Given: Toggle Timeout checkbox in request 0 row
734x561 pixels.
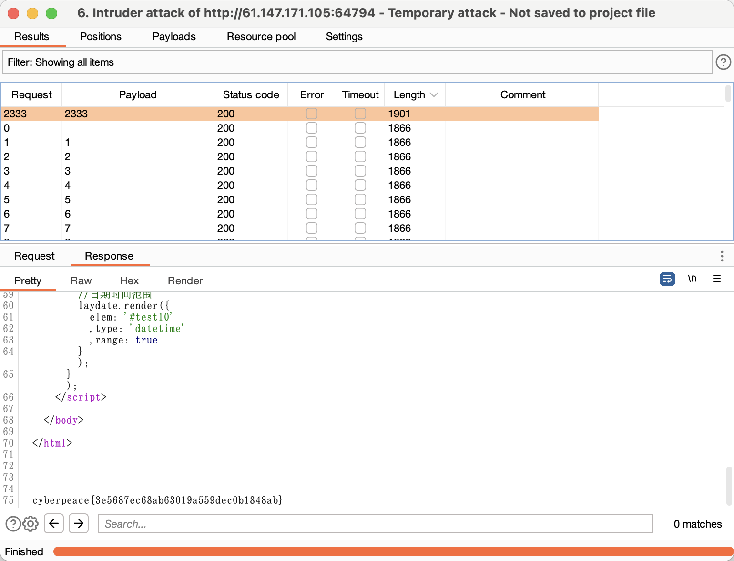Looking at the screenshot, I should click(360, 128).
